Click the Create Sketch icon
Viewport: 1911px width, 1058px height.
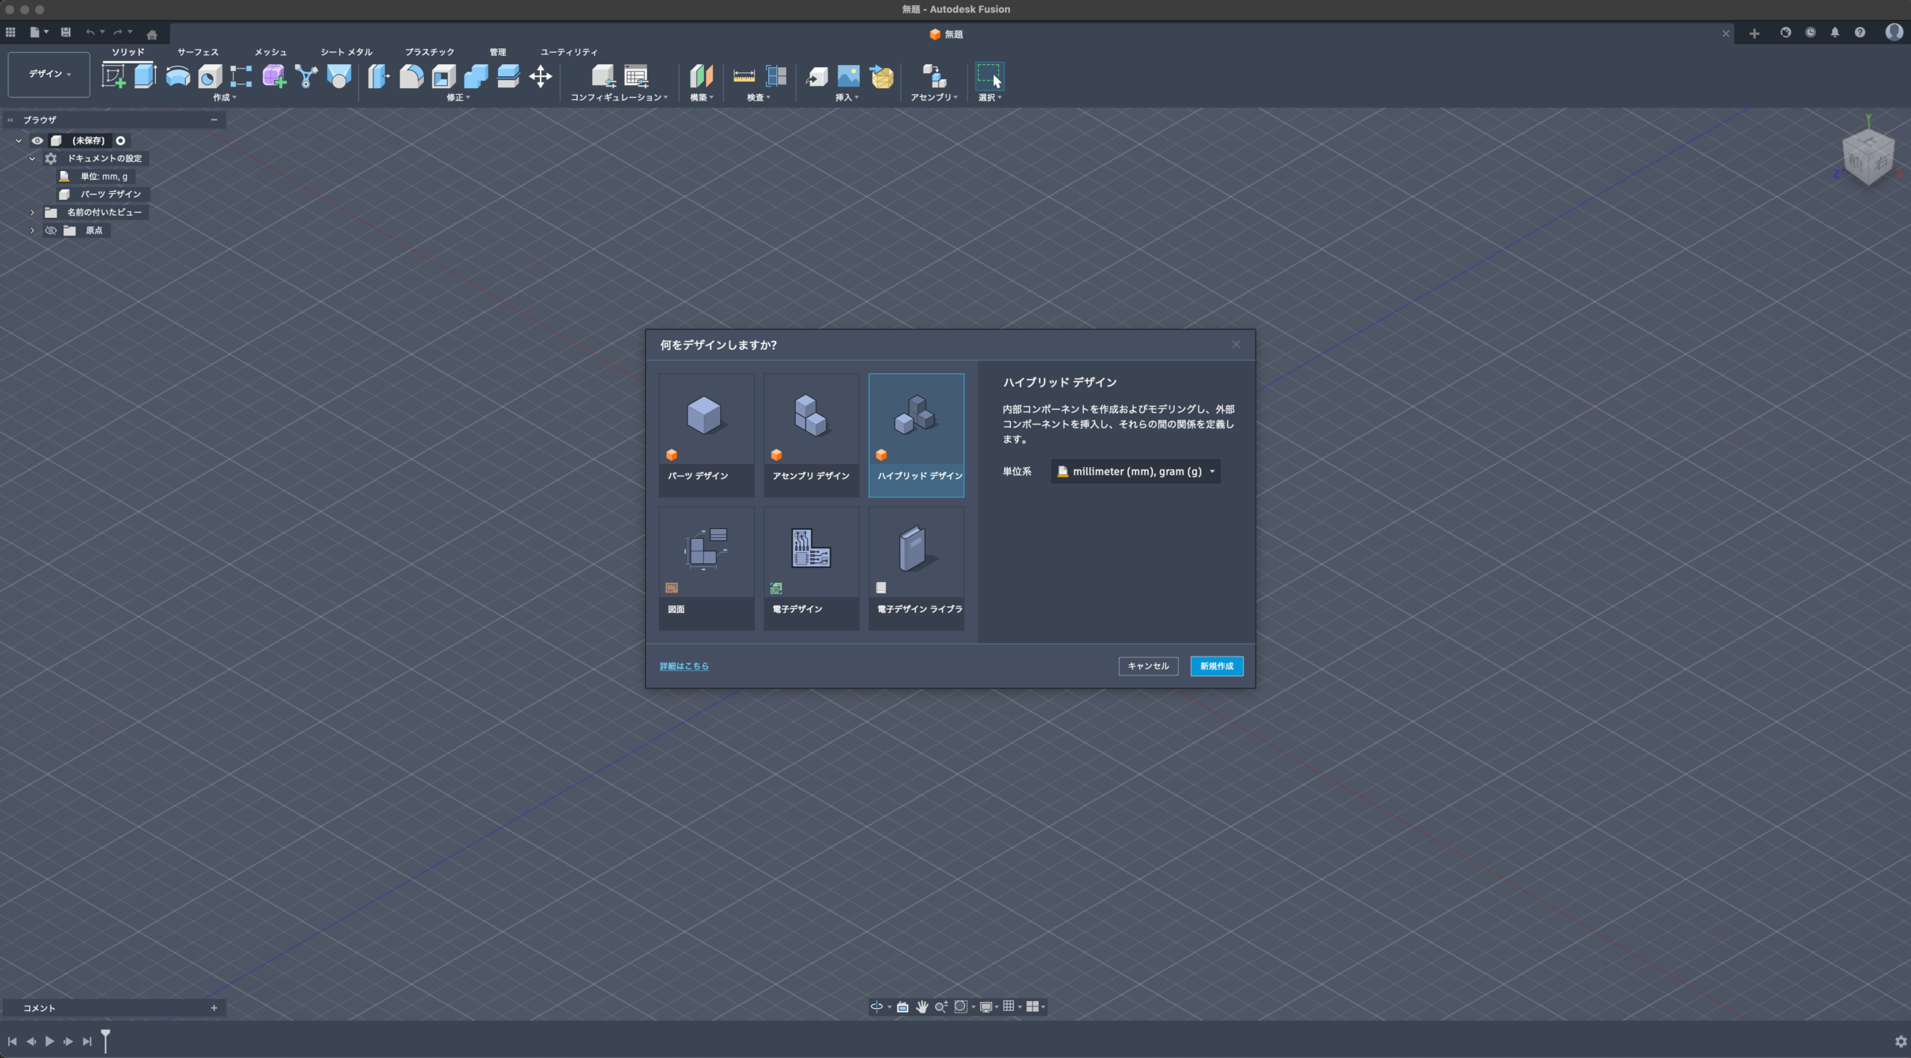(113, 76)
